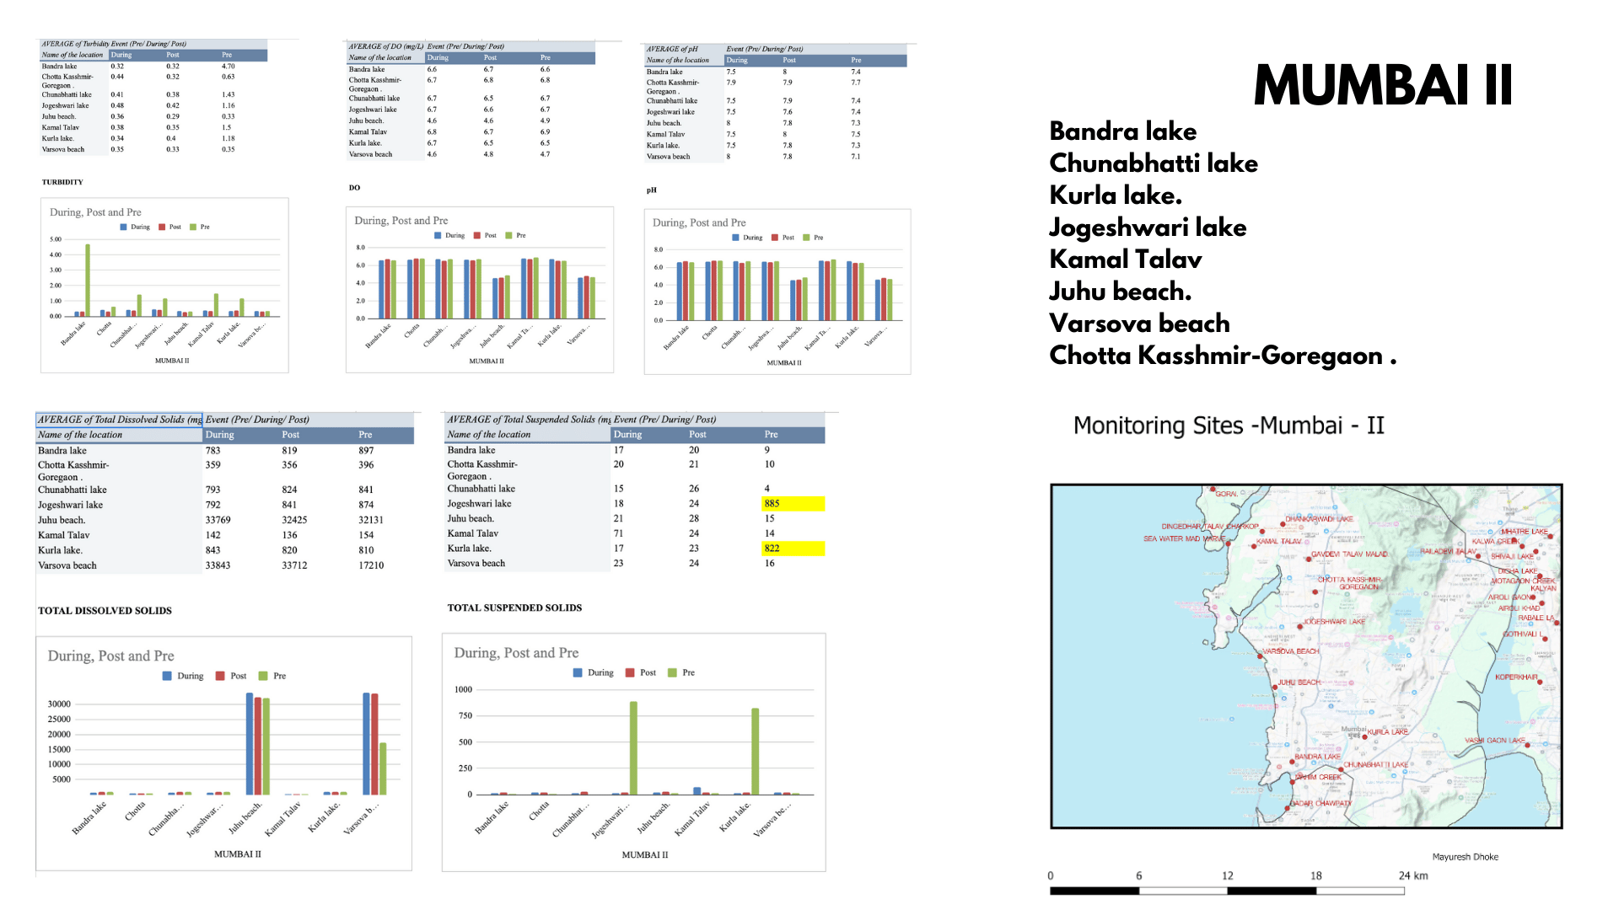Click the map scale bar
The width and height of the screenshot is (1619, 910).
(x=1227, y=891)
